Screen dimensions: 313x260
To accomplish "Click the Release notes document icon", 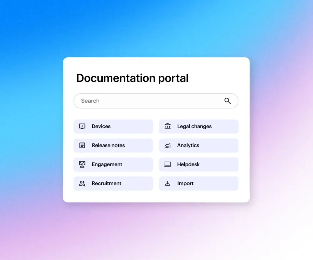I will (x=82, y=145).
